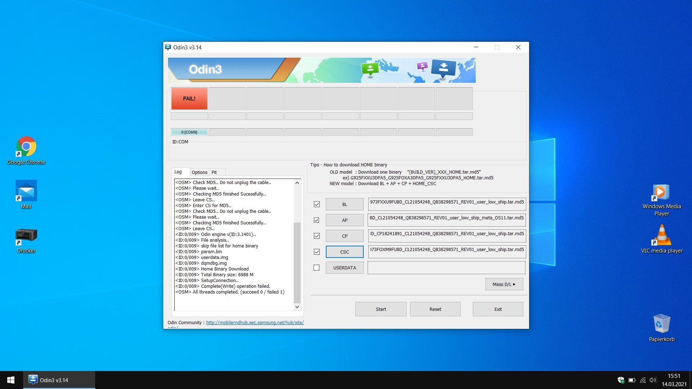The height and width of the screenshot is (389, 692).
Task: Click the USERDATA file select button
Action: point(345,268)
